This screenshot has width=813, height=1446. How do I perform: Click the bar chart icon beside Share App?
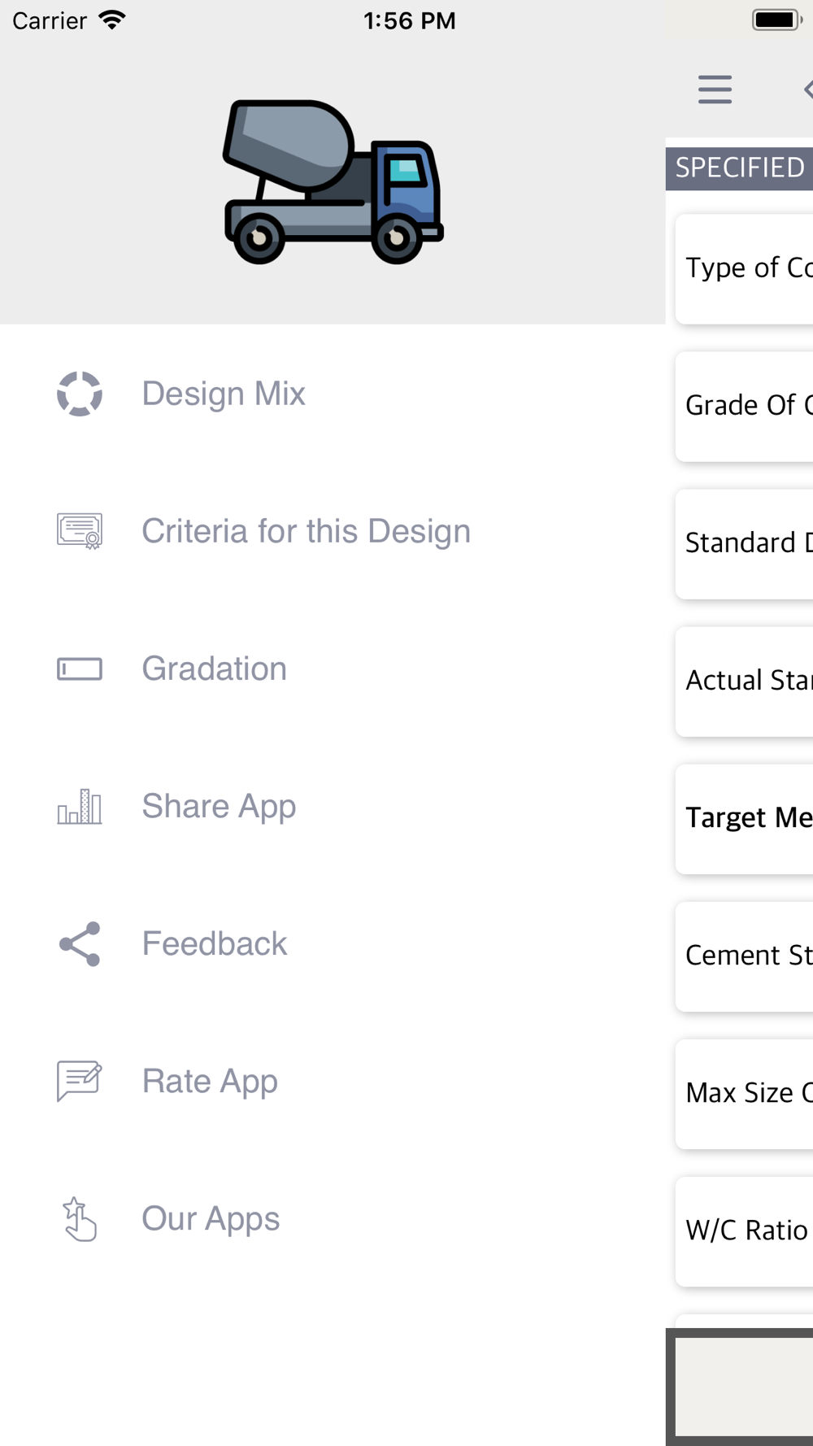click(80, 806)
